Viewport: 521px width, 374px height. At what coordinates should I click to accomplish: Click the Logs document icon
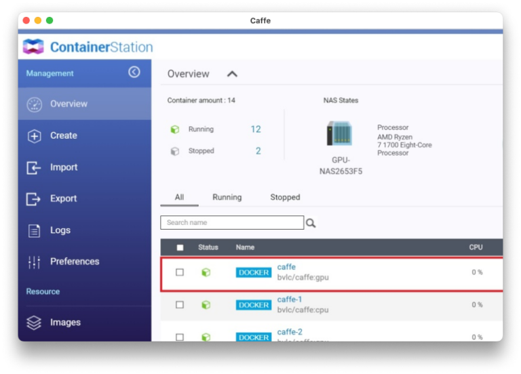coord(34,230)
